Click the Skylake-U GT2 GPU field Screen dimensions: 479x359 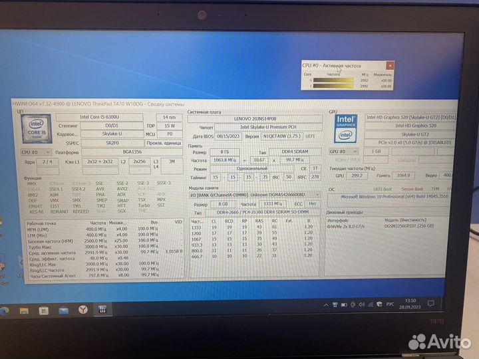[410, 134]
